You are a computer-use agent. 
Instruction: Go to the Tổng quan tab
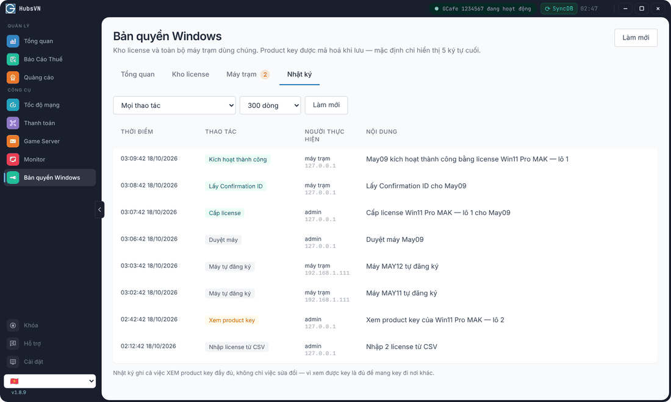tap(137, 74)
